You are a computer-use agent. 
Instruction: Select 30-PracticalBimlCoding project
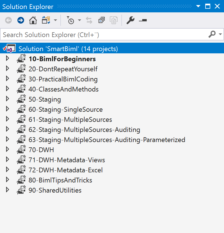tap(63, 79)
